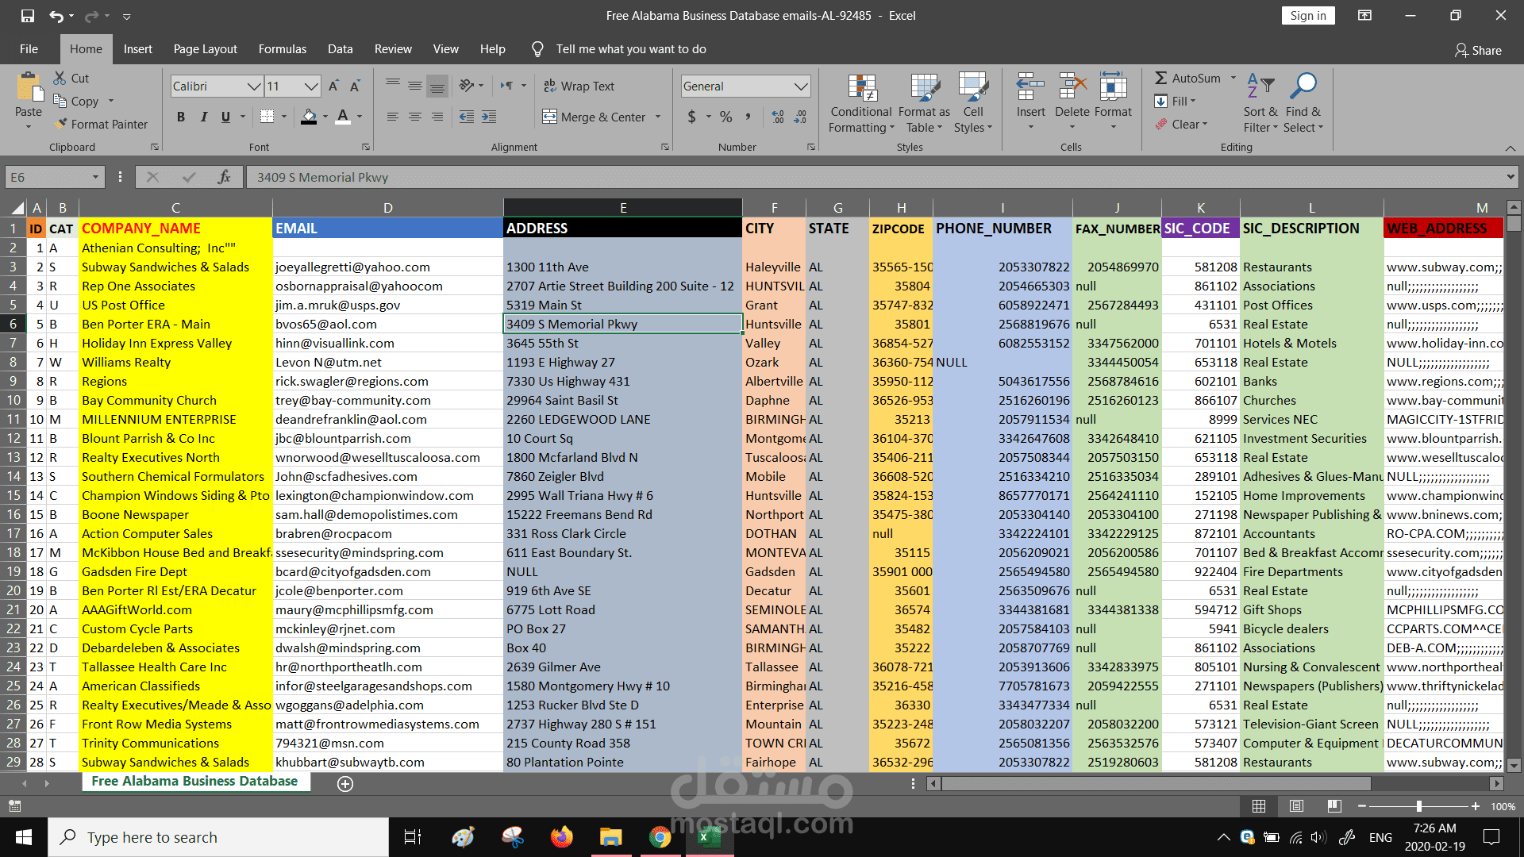Image resolution: width=1524 pixels, height=857 pixels.
Task: Click the zoom slider handle
Action: [1419, 806]
